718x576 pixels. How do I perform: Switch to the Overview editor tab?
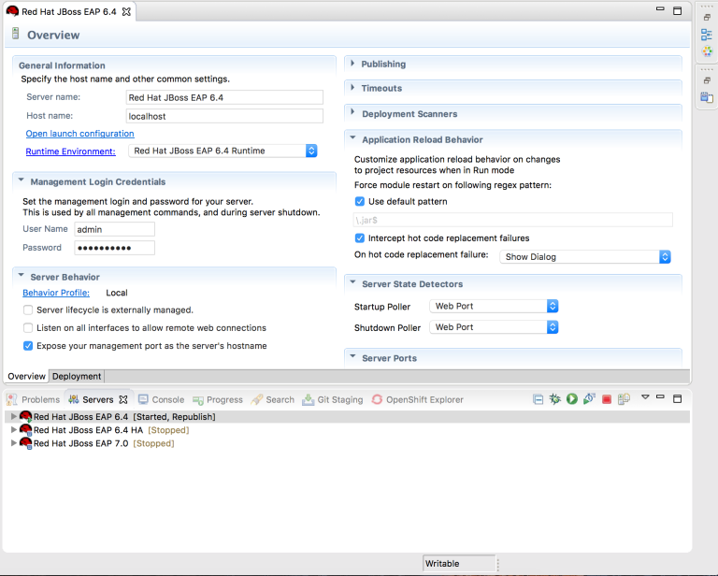26,377
